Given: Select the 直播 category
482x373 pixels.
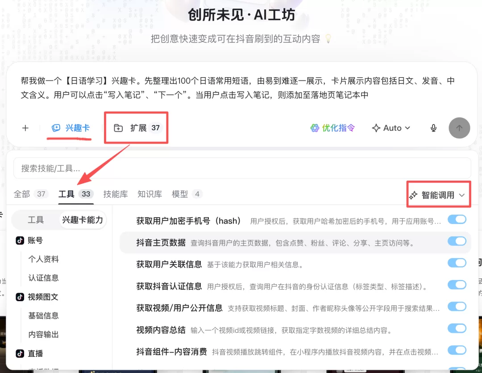Looking at the screenshot, I should pyautogui.click(x=35, y=353).
